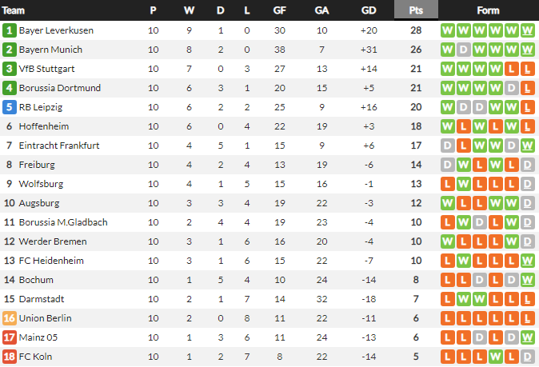The image size is (539, 367).
Task: Sort standings by W column header
Action: point(189,10)
